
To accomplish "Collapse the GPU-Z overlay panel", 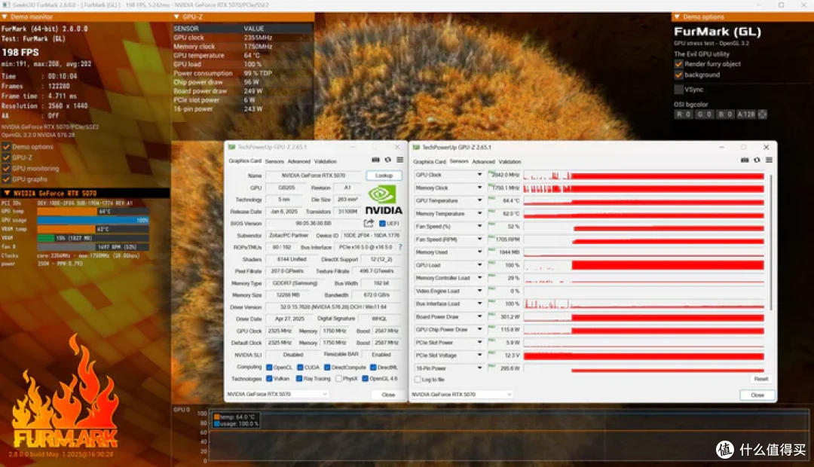I will click(x=176, y=17).
